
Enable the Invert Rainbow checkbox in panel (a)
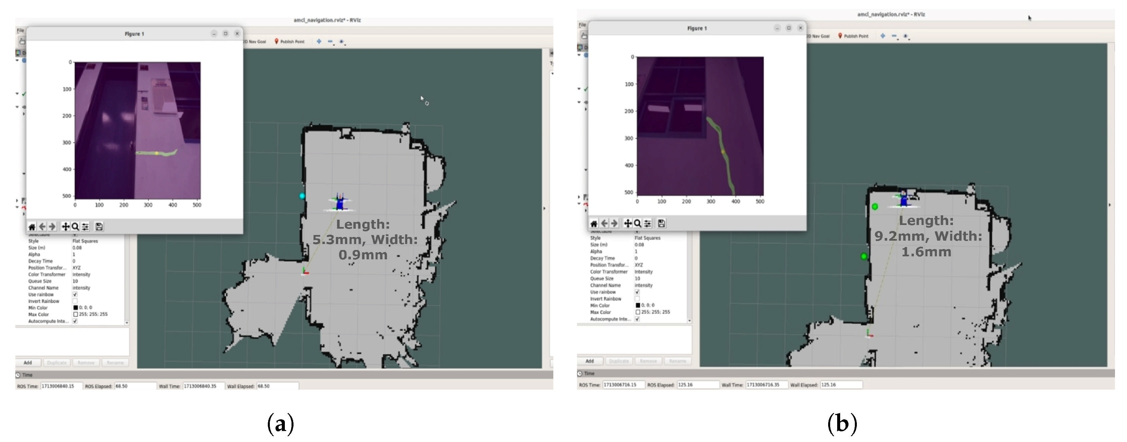pos(75,301)
